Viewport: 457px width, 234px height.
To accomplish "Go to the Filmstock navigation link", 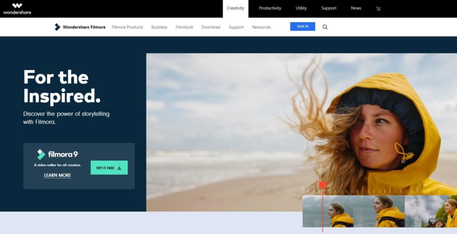I will click(184, 27).
